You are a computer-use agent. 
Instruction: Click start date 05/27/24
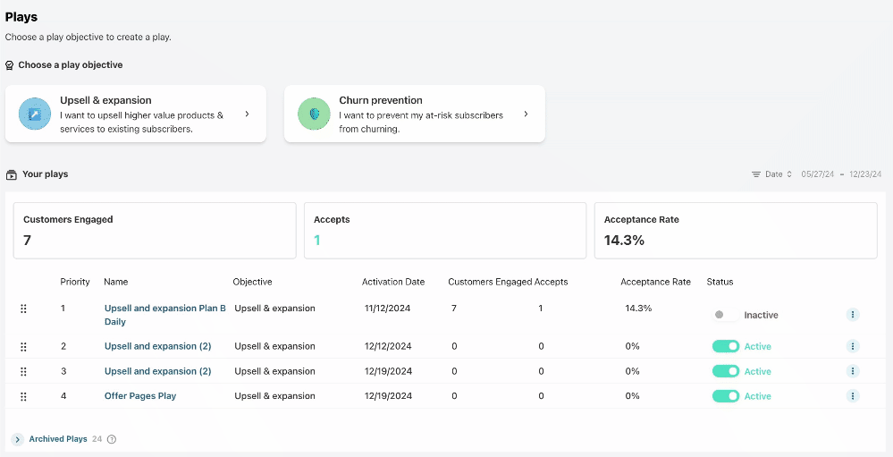(x=817, y=174)
